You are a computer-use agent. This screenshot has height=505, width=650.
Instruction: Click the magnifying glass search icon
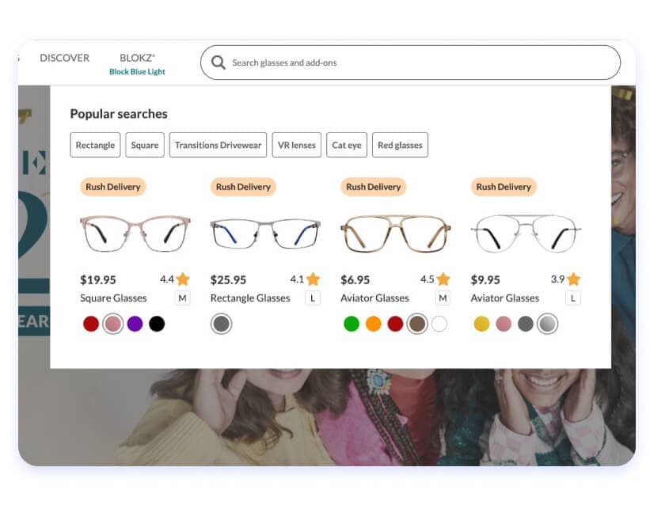(219, 63)
